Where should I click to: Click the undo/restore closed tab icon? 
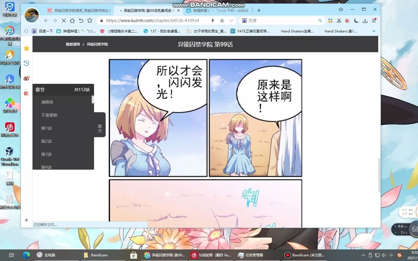coord(81,21)
